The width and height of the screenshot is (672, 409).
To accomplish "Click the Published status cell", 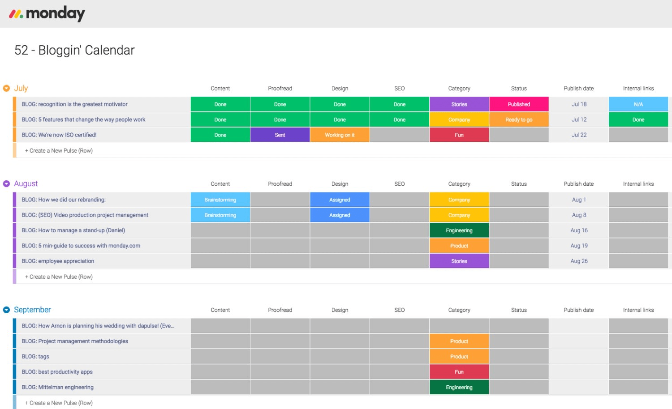I will coord(519,104).
